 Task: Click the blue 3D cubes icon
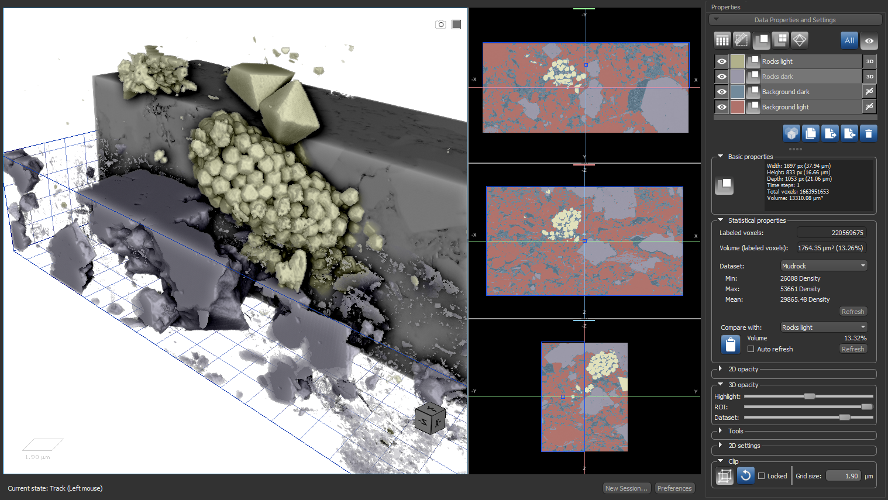[791, 134]
